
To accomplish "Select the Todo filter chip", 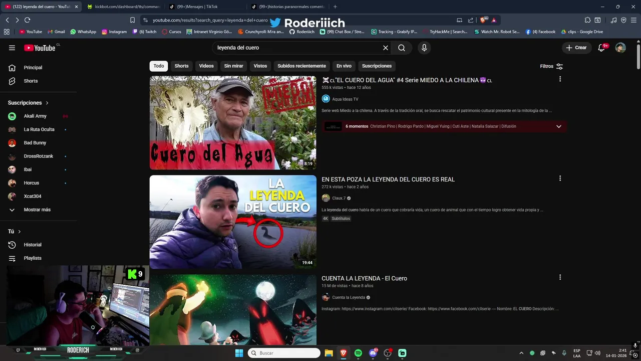I will 159,66.
